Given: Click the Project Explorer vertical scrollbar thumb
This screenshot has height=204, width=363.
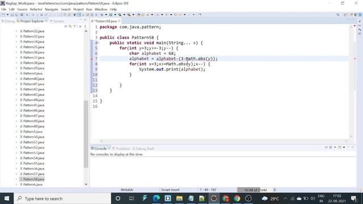Looking at the screenshot, I should pos(86,134).
